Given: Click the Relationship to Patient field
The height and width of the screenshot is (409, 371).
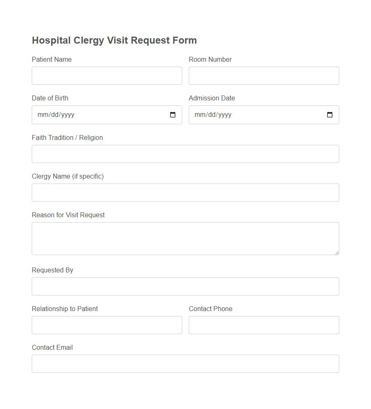Looking at the screenshot, I should (107, 325).
